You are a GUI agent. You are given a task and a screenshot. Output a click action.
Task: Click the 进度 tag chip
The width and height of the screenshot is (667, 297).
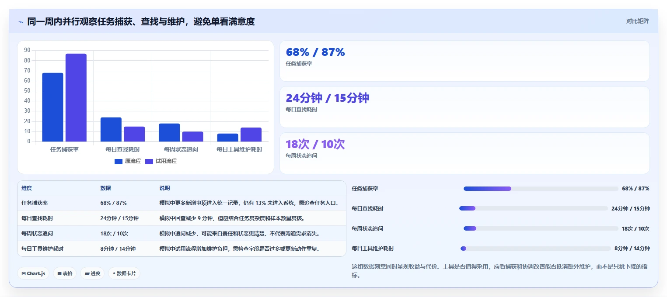(92, 273)
